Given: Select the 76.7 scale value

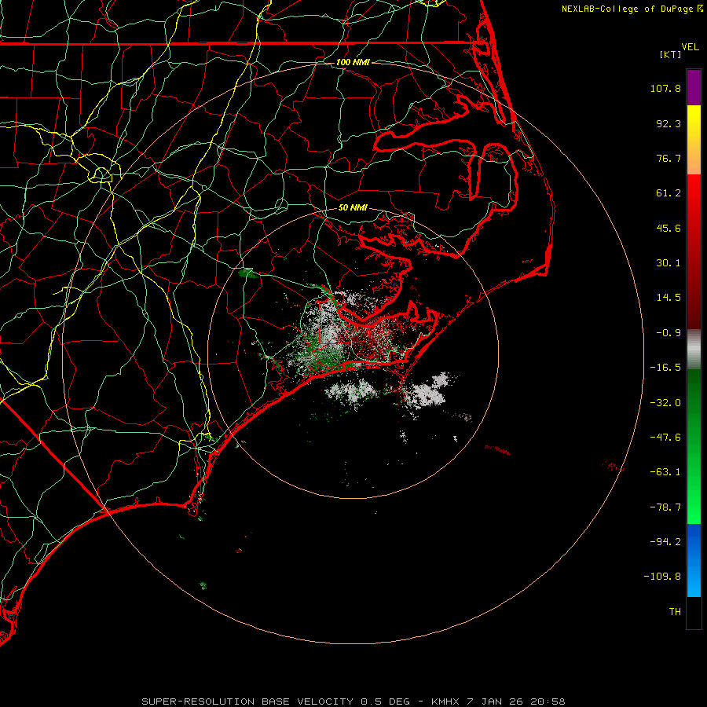Looking at the screenshot, I should coord(669,158).
